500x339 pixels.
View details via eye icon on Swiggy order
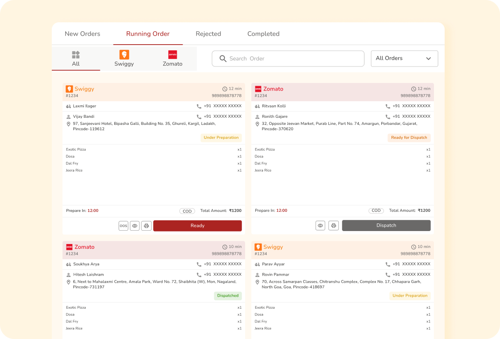135,226
